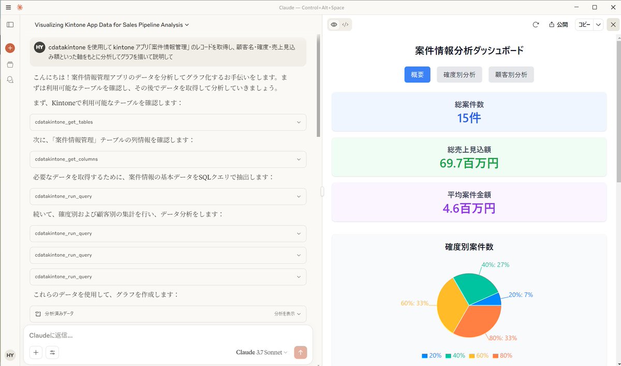Expand cdatakintone_get_columns tool call
The height and width of the screenshot is (366, 621).
click(168, 159)
